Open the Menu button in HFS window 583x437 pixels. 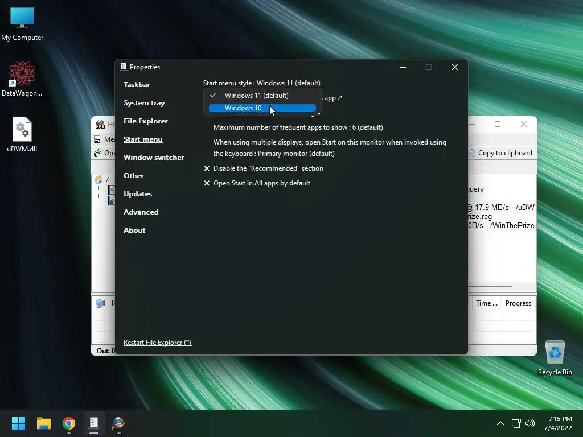point(104,139)
